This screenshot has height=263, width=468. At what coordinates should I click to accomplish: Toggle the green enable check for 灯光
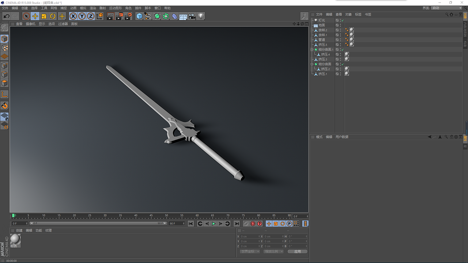[343, 20]
